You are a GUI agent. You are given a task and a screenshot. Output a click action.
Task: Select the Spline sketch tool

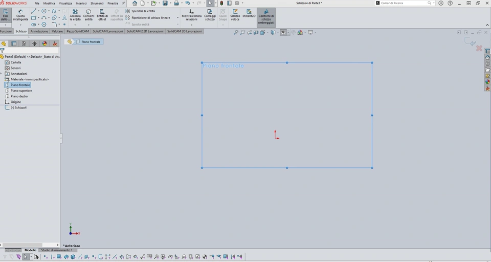(x=54, y=11)
